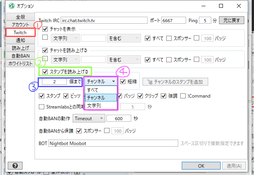
Task: Enable Streamlabsとの同期 checkbox
Action: point(42,107)
